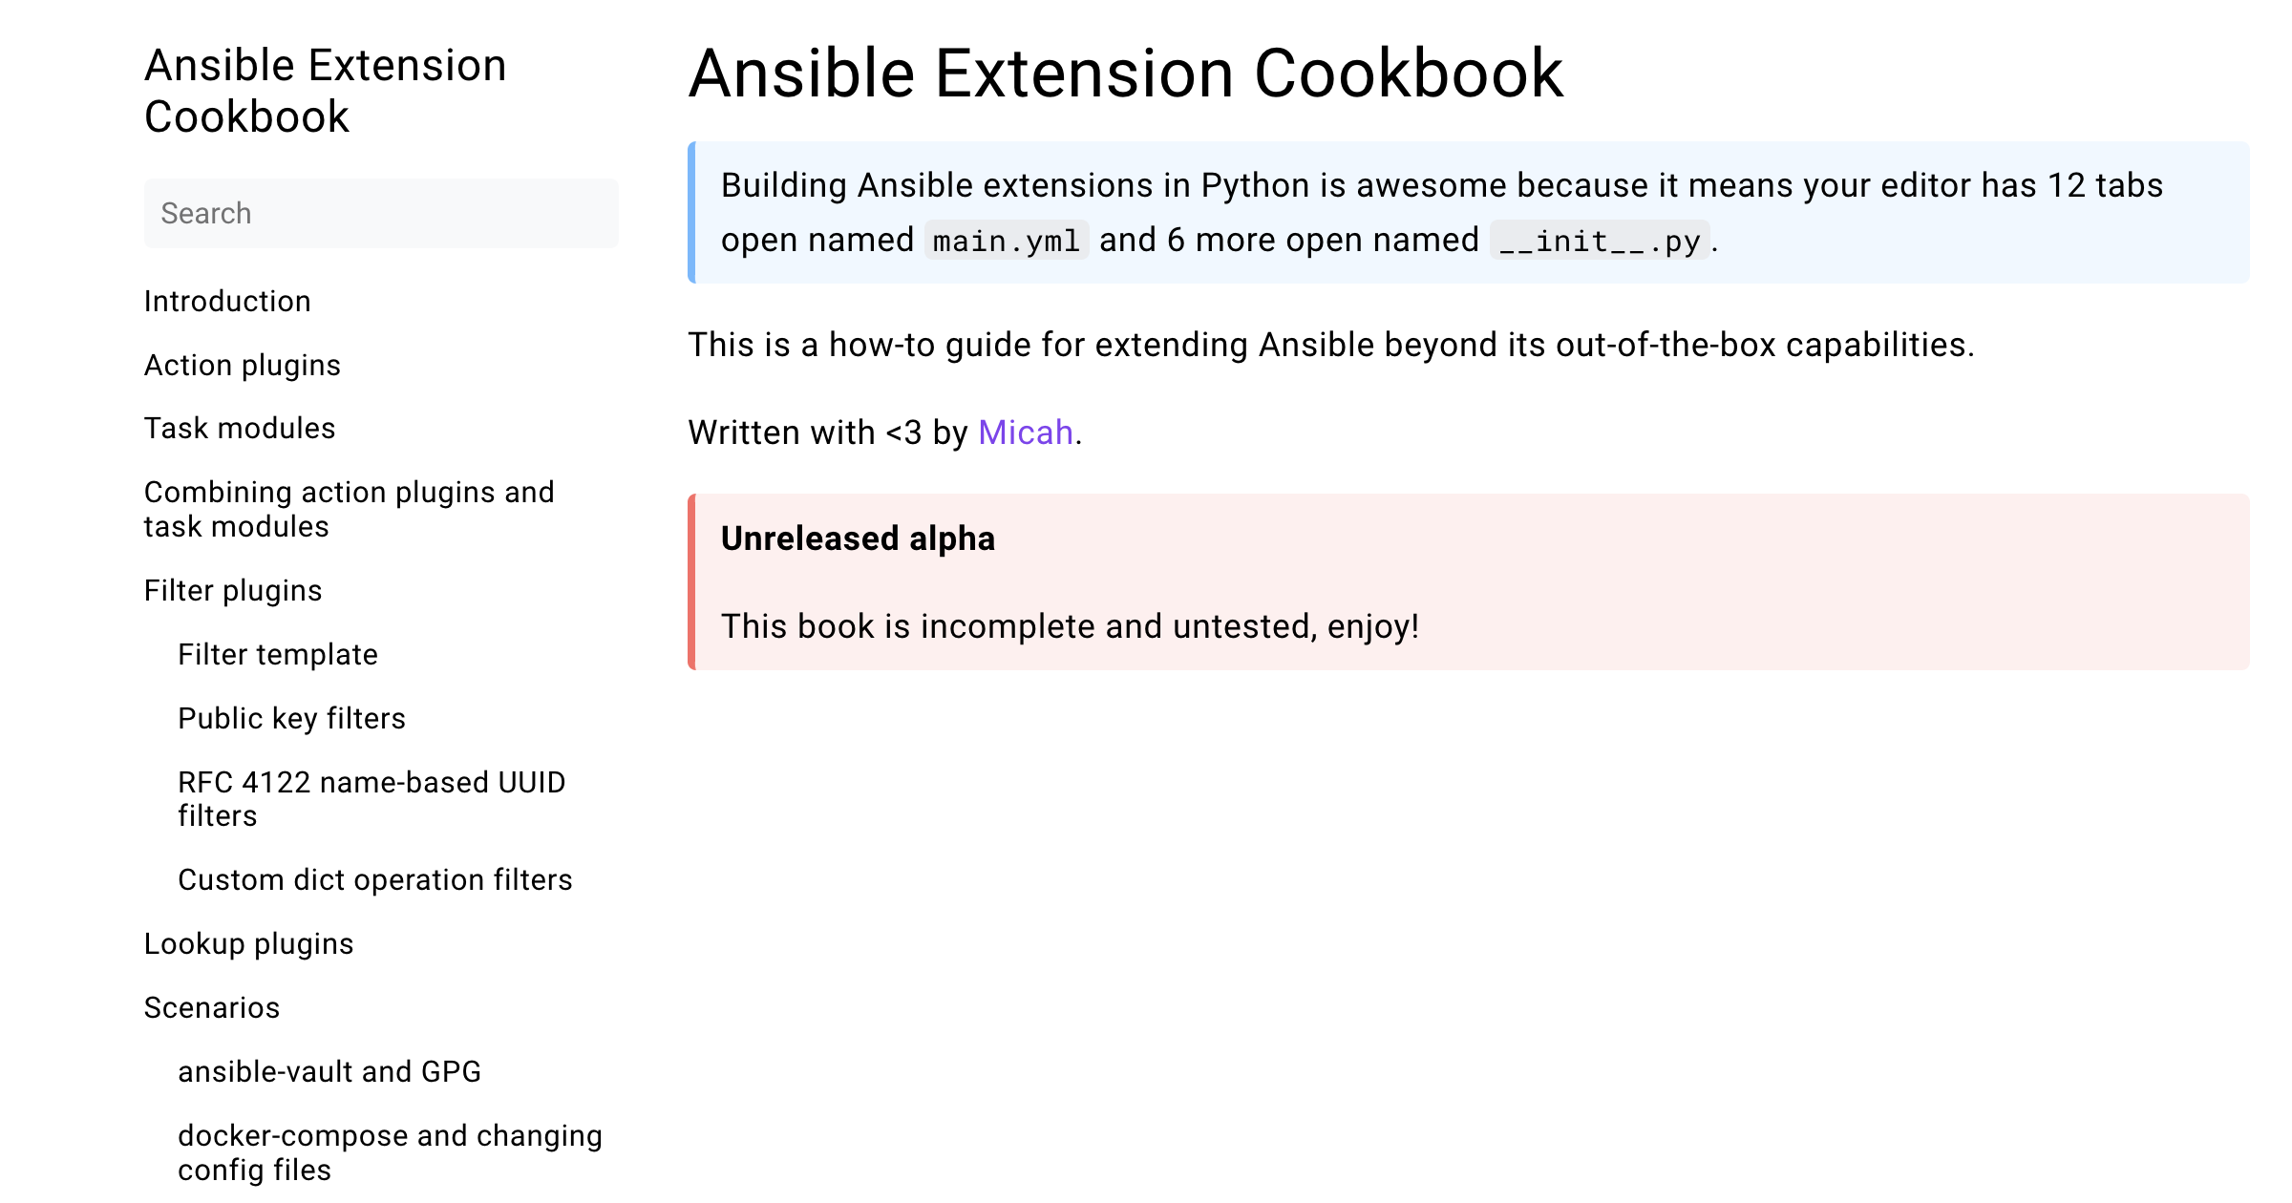
Task: Select Task modules in the sidebar
Action: point(239,429)
